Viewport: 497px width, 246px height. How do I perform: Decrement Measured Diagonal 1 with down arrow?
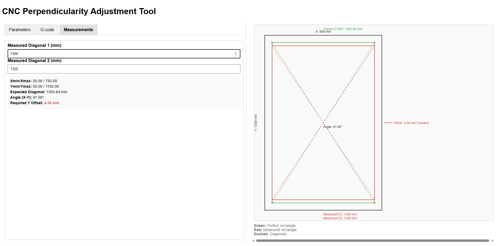[x=236, y=55]
